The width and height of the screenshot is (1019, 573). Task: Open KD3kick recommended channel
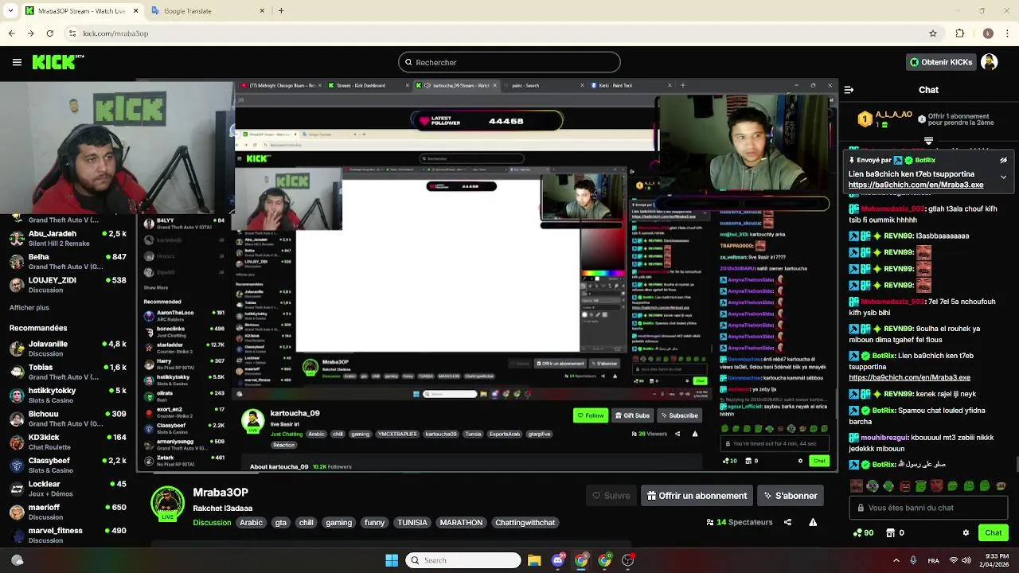(67, 442)
